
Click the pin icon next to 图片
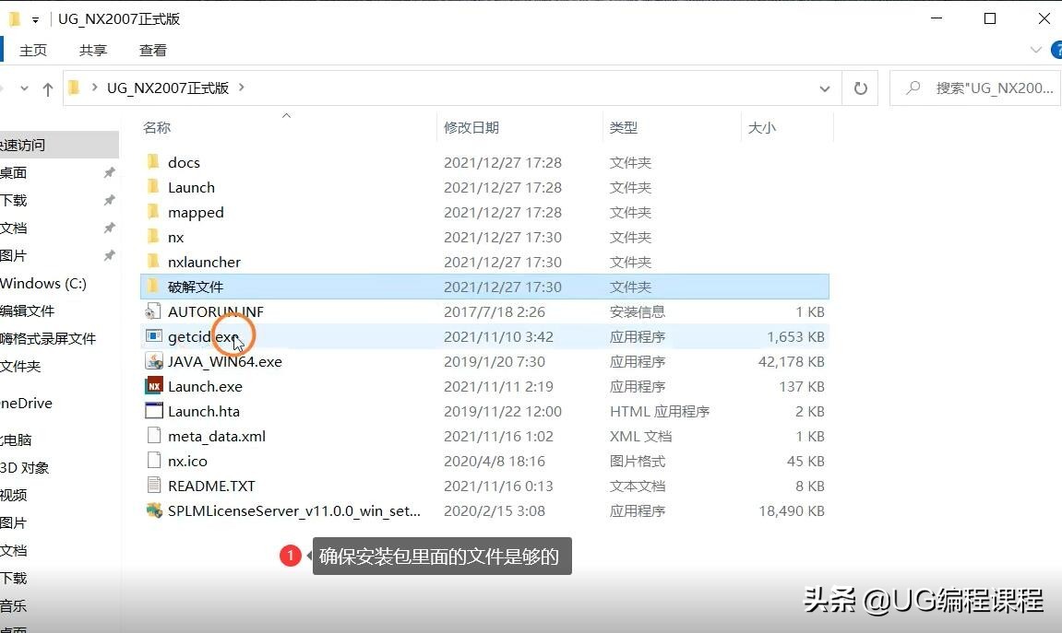pos(109,255)
